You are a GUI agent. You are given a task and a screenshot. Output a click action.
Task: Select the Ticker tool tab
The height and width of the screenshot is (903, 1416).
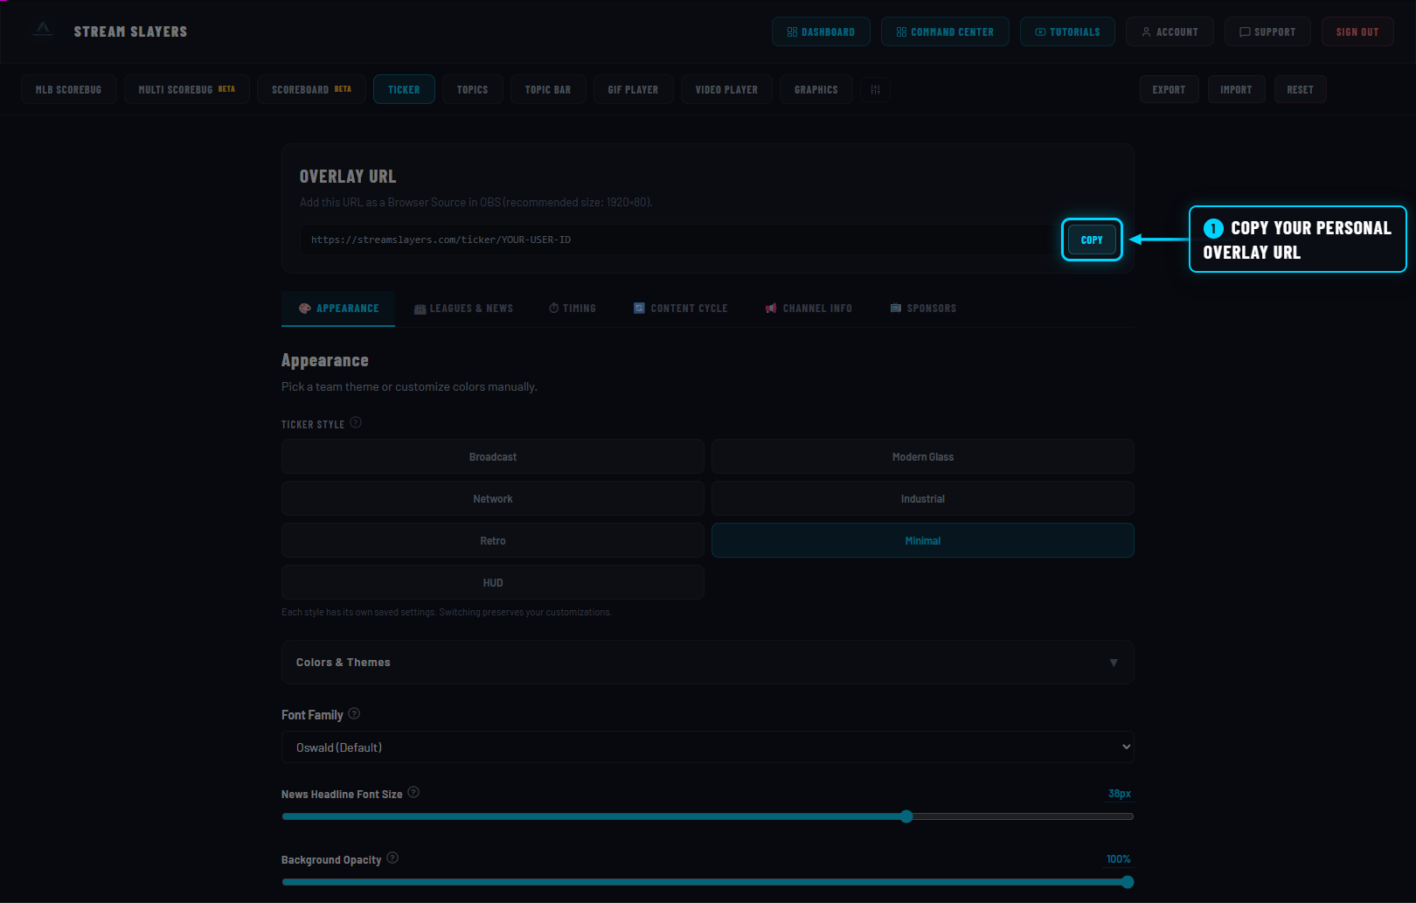(404, 89)
